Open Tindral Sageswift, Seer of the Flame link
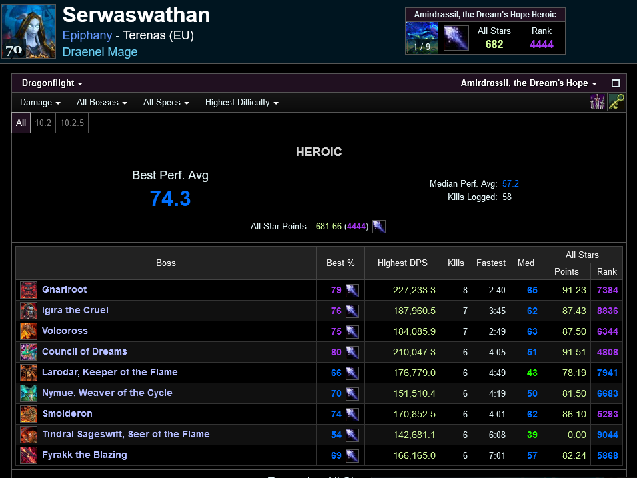Image resolution: width=637 pixels, height=478 pixels. [x=126, y=435]
